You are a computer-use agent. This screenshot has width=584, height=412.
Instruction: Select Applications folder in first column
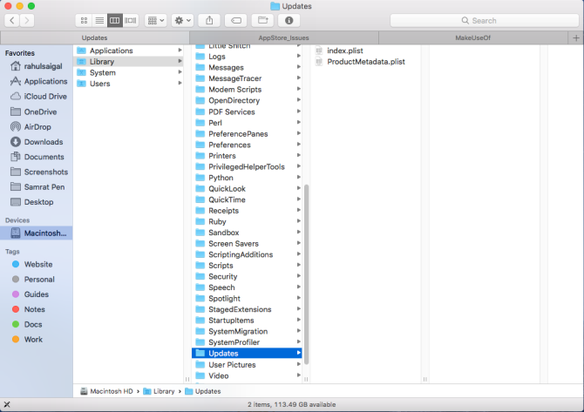pos(129,51)
